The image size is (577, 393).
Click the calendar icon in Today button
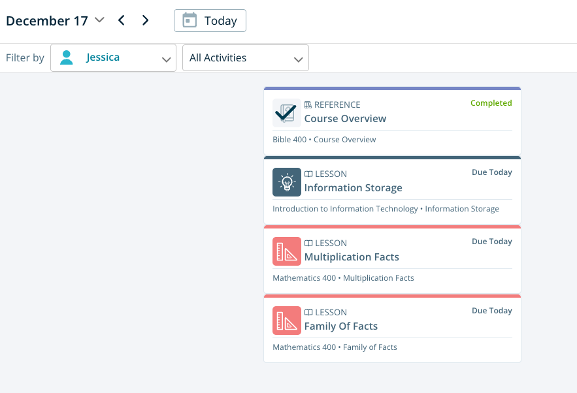click(x=190, y=21)
